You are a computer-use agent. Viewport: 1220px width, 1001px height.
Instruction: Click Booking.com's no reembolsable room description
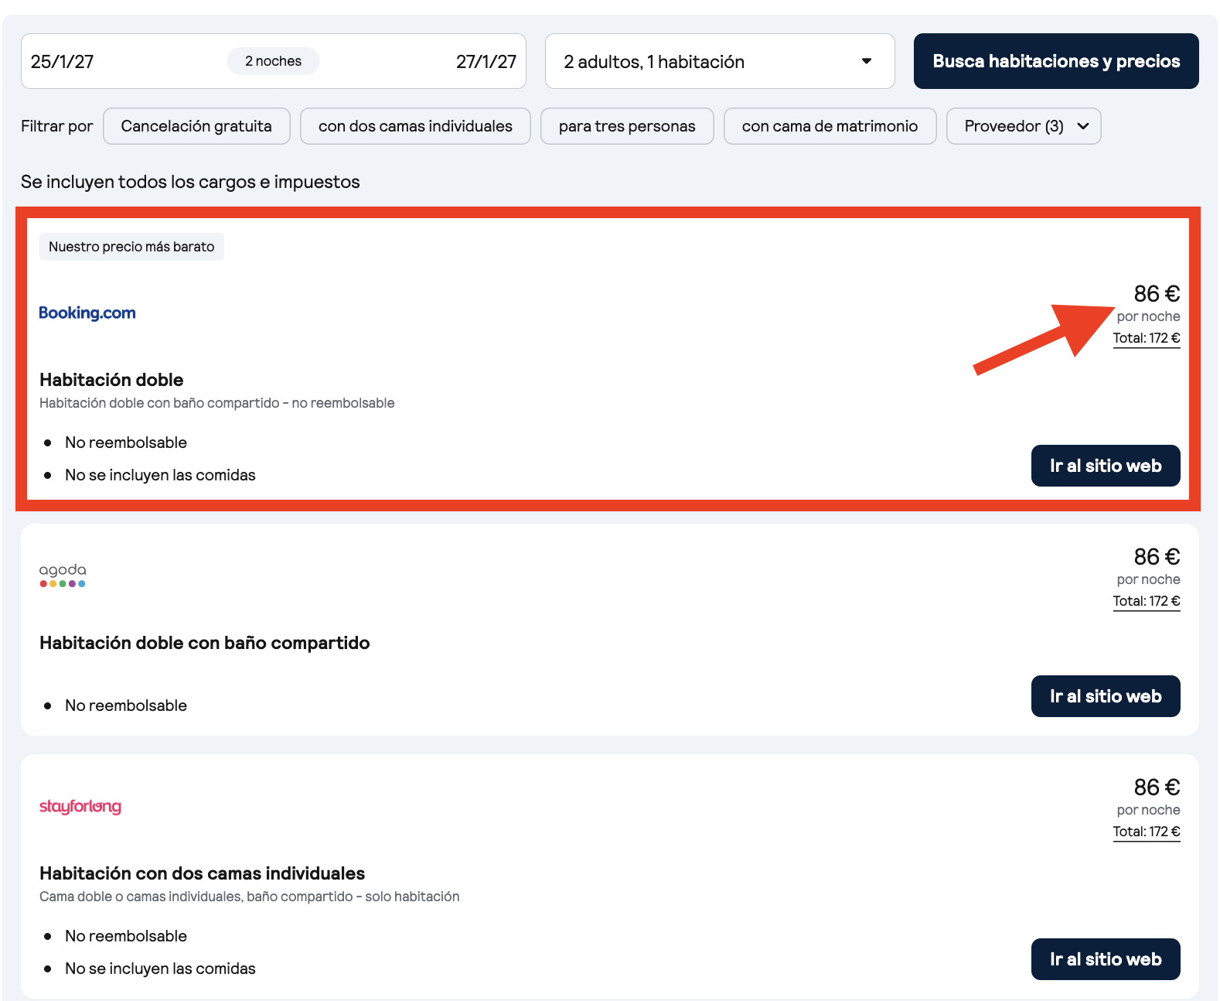pyautogui.click(x=217, y=403)
